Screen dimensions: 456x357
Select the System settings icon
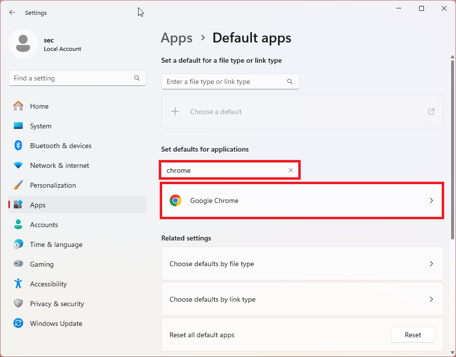click(19, 126)
